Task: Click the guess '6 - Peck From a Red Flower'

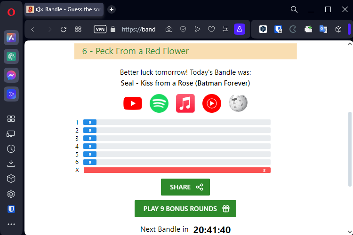Action: click(x=185, y=51)
